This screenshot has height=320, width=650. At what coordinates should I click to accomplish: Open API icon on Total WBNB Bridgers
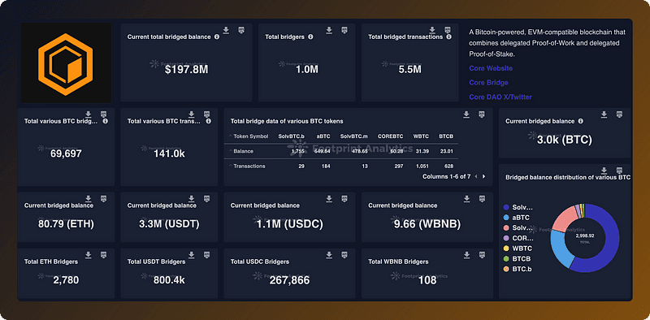(x=481, y=254)
